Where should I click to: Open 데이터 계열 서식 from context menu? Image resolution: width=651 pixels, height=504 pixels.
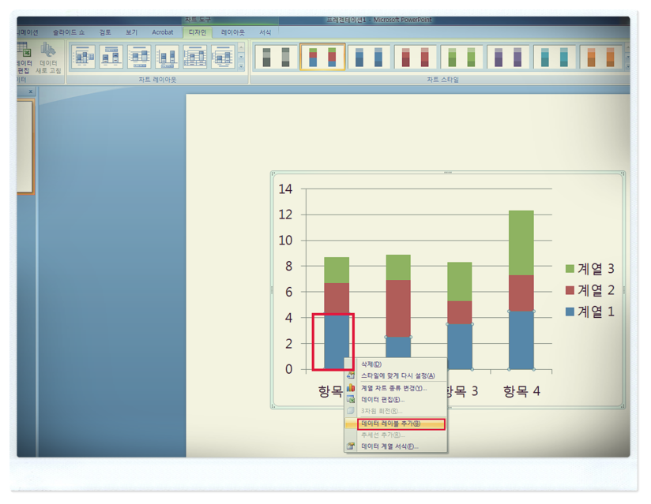[389, 446]
